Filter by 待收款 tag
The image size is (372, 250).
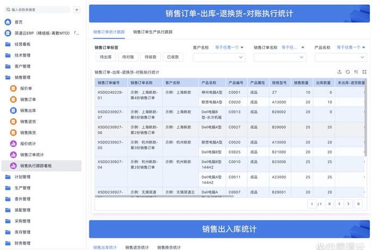[x=150, y=57]
